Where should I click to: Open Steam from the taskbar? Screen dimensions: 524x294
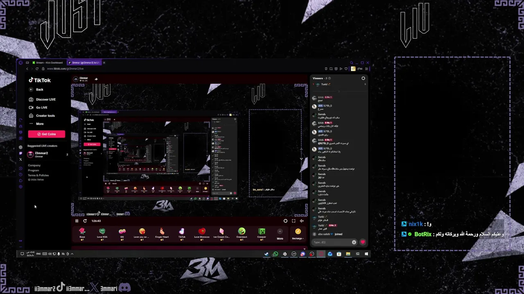click(267, 254)
